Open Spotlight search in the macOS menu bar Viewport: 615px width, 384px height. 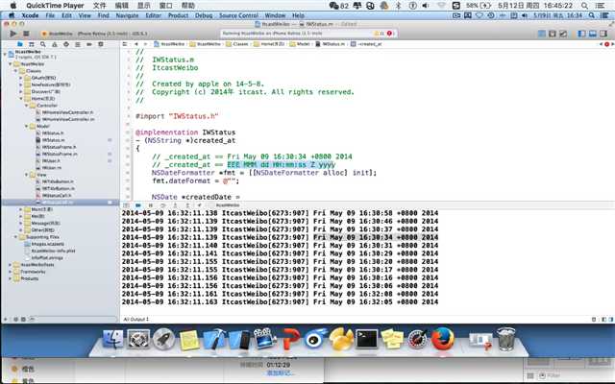pos(584,6)
